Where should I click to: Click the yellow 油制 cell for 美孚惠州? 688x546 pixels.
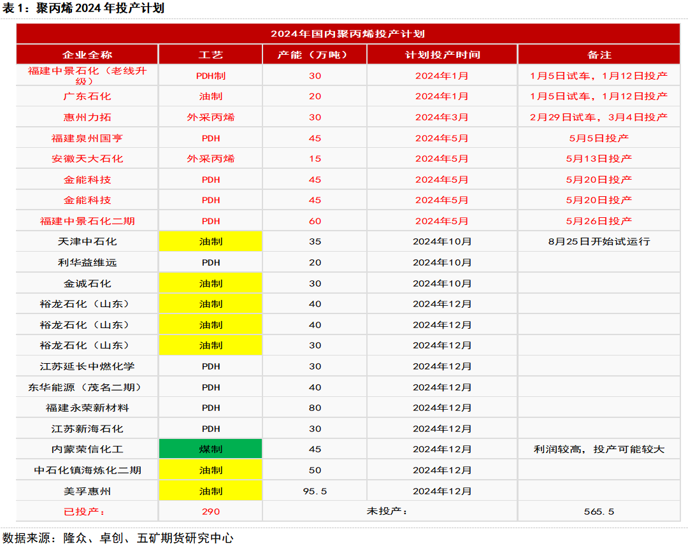pyautogui.click(x=211, y=491)
